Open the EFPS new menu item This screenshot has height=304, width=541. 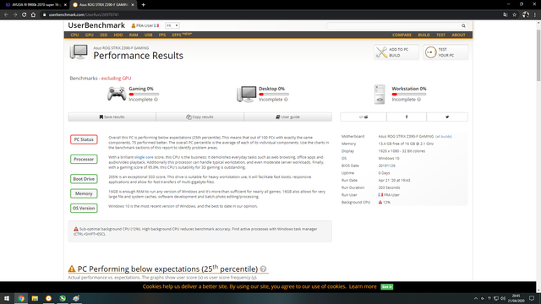pos(182,35)
